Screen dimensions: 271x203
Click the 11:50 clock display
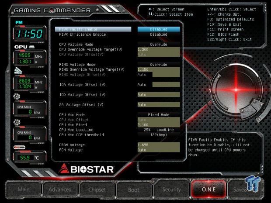(30, 34)
